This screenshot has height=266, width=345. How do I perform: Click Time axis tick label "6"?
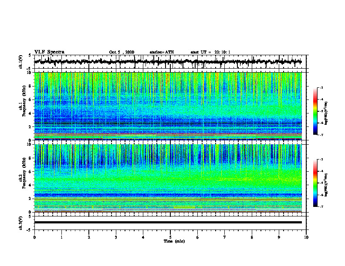[198, 237]
